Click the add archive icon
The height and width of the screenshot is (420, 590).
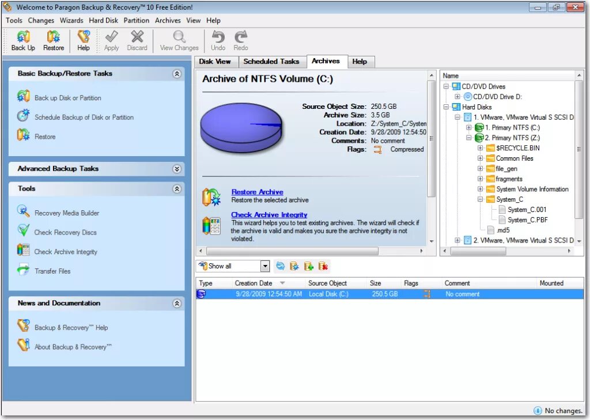point(309,266)
